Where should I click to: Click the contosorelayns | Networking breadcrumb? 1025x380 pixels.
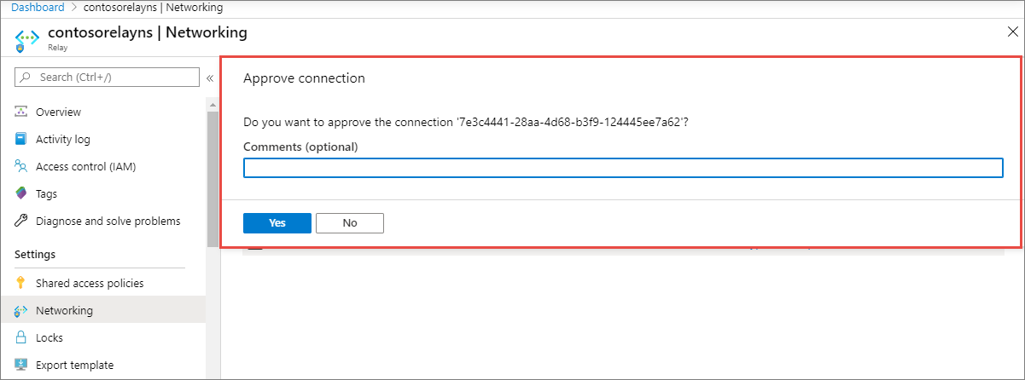[x=154, y=8]
